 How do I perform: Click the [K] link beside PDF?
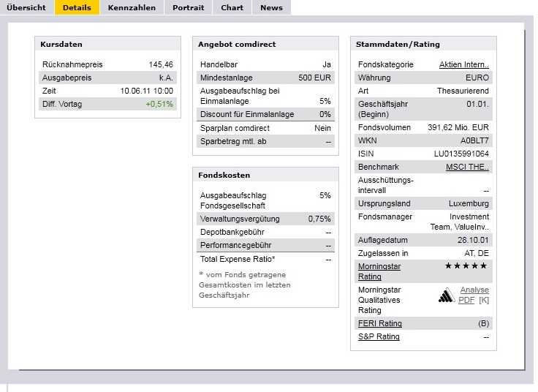[x=484, y=300]
